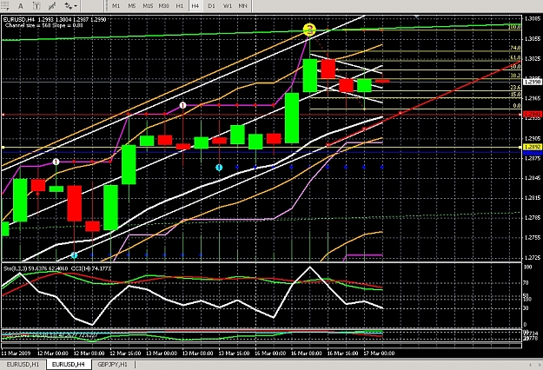Click the Sto(8,3,3) CCI(14) indicator label
543x370 pixels.
pos(57,268)
